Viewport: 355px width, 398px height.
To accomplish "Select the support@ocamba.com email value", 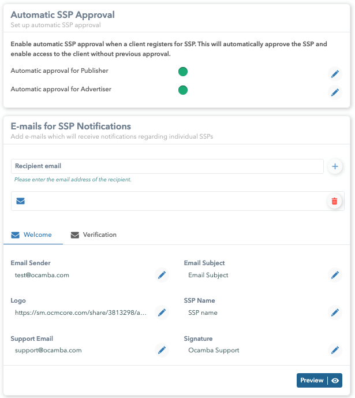I will (x=48, y=351).
